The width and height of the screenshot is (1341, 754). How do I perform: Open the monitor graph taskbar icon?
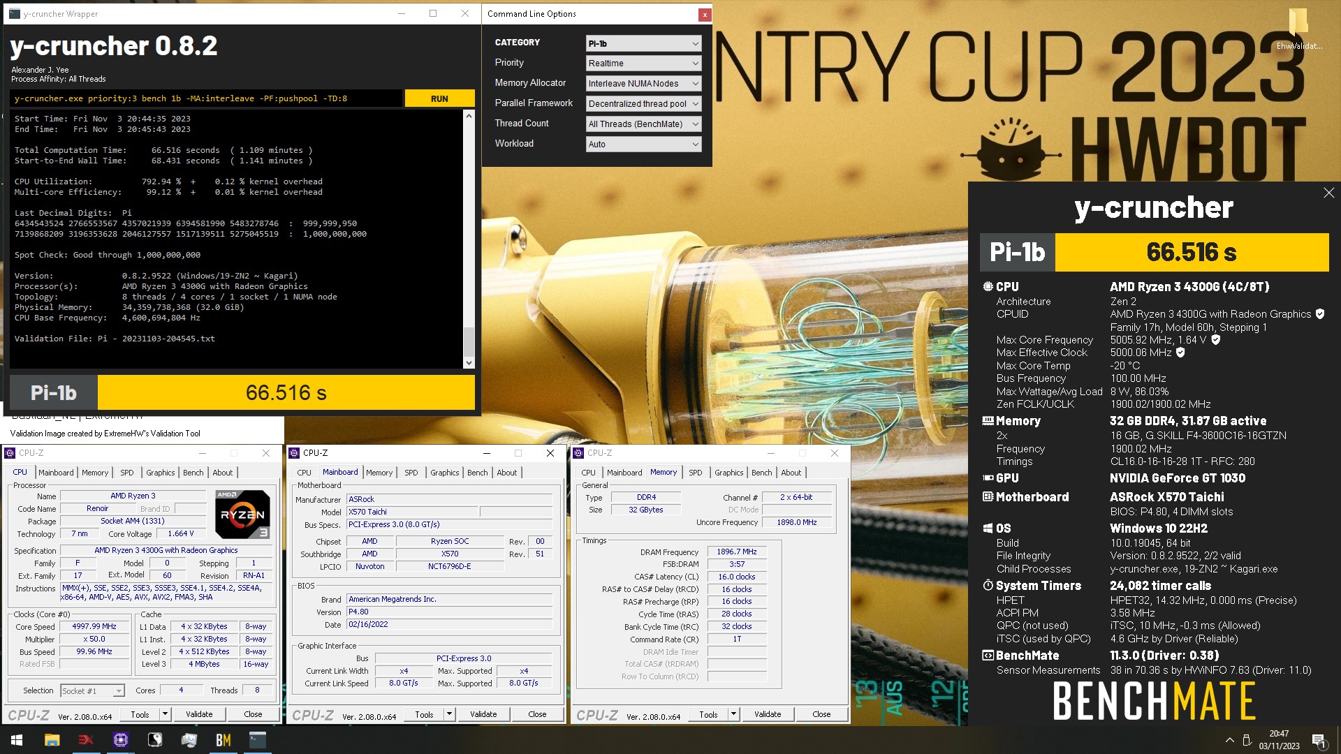(x=189, y=740)
